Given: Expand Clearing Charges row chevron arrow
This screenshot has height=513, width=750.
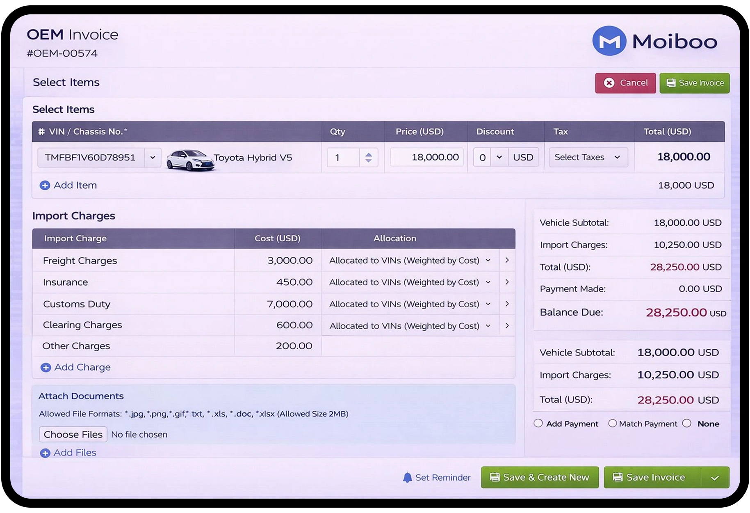Looking at the screenshot, I should pos(507,325).
